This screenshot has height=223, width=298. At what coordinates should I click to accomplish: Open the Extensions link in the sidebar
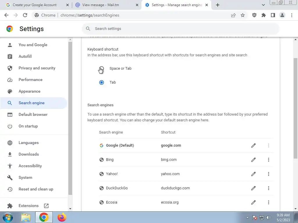[x=29, y=206]
